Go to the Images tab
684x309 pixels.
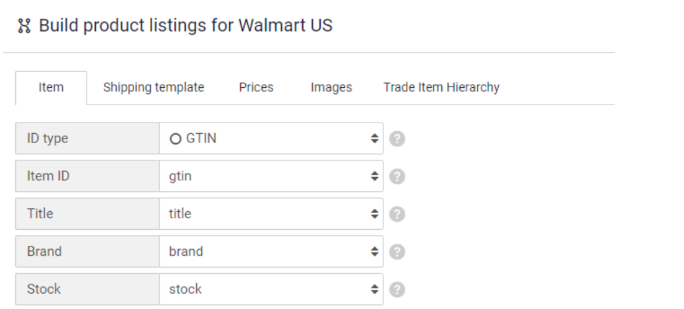tap(331, 87)
